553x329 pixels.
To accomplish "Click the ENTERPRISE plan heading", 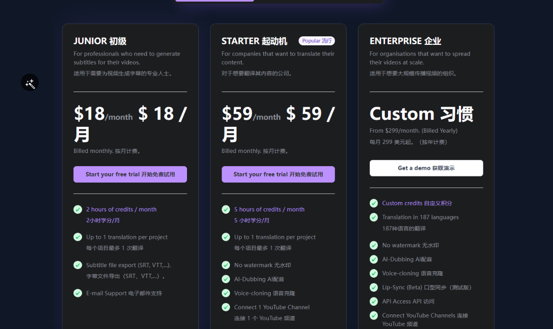I will coord(405,41).
